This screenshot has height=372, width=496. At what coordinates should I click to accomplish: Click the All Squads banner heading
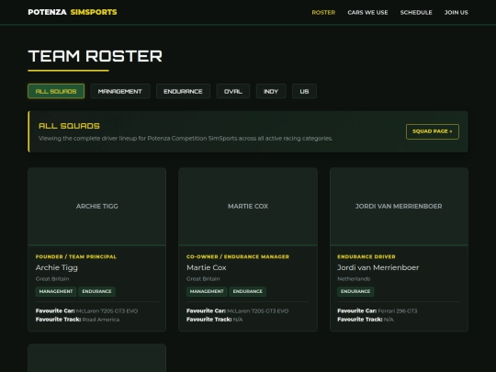tap(69, 126)
